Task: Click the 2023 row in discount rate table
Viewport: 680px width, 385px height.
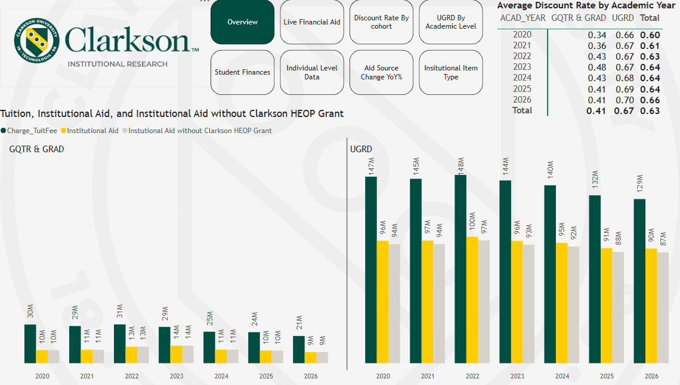Action: point(522,67)
